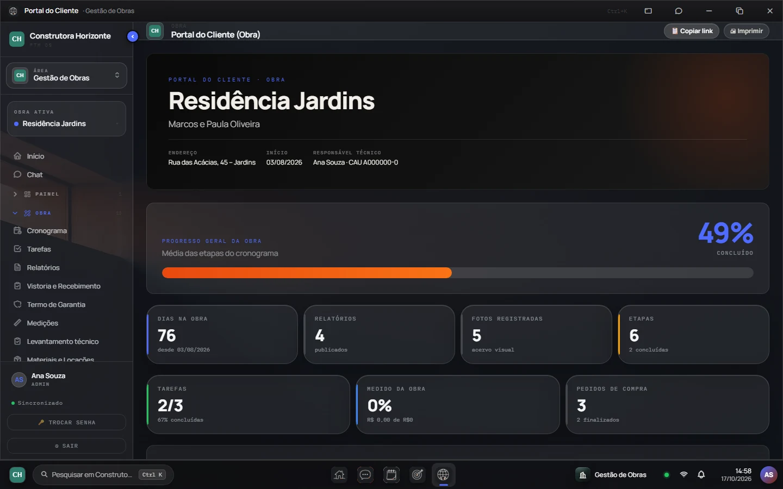
Task: Click the Termo de Garantia shield icon
Action: (x=17, y=304)
